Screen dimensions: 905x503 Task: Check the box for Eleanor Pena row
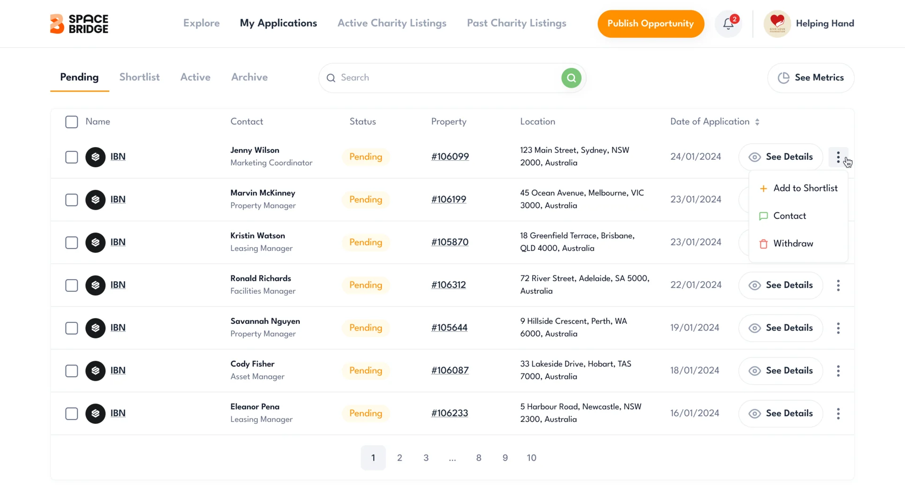tap(72, 414)
